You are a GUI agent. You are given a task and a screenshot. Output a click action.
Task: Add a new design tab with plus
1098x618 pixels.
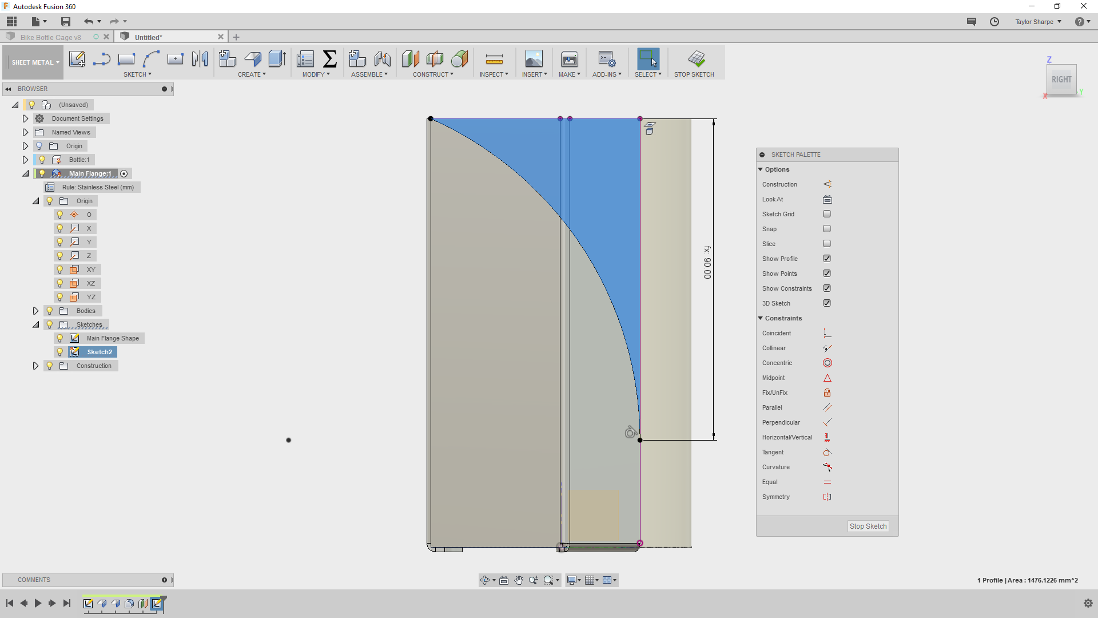click(236, 37)
